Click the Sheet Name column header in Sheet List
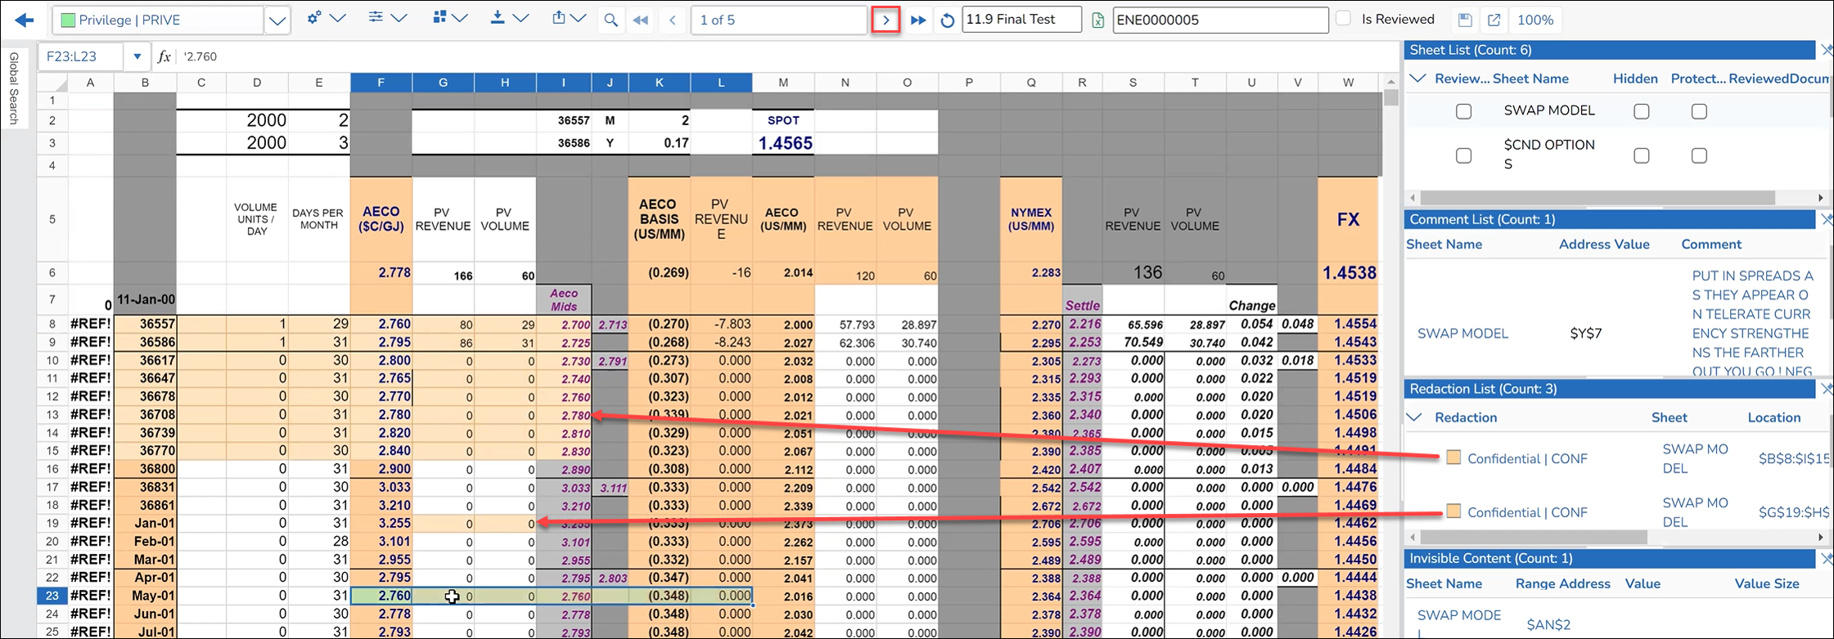Screen dimensions: 1834x639 [x=1530, y=79]
